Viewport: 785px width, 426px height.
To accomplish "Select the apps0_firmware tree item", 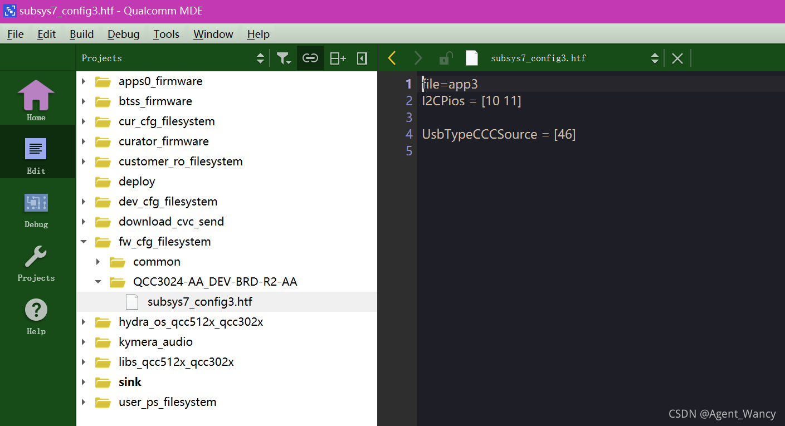I will 160,81.
